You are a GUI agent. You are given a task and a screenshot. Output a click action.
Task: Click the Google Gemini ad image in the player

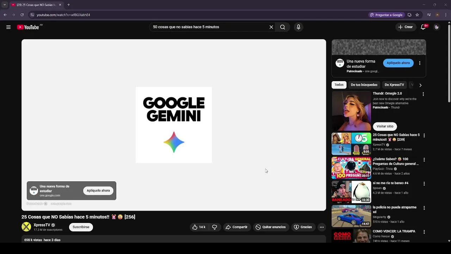174,125
